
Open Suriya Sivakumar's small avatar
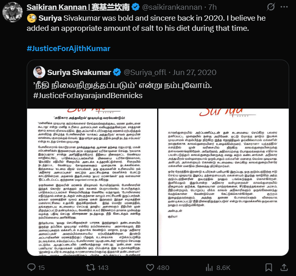(39, 72)
